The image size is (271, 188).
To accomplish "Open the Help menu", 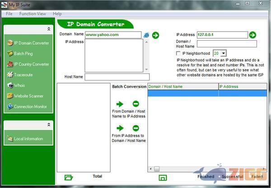I will (x=57, y=14).
